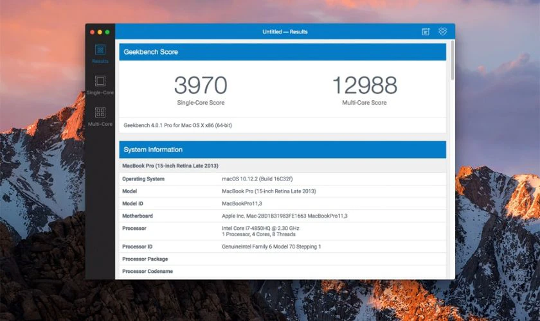Click the Single-Core Score label

(x=201, y=103)
